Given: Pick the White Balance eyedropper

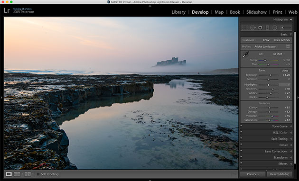Looking at the screenshot, I should pos(246,54).
